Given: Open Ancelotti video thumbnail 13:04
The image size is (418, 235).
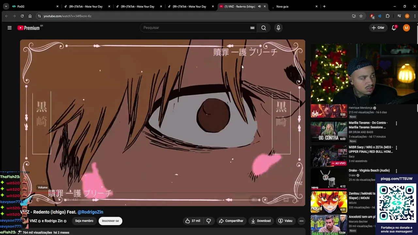Looking at the screenshot, I should coord(329,225).
